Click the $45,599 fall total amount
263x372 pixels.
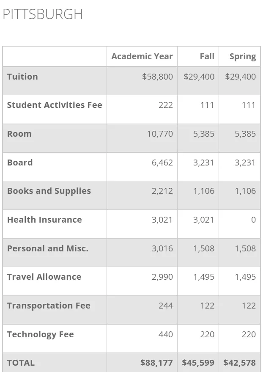click(198, 363)
